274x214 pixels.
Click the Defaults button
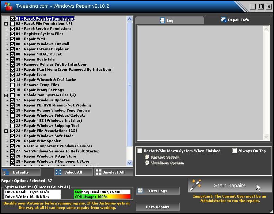[x=21, y=172]
